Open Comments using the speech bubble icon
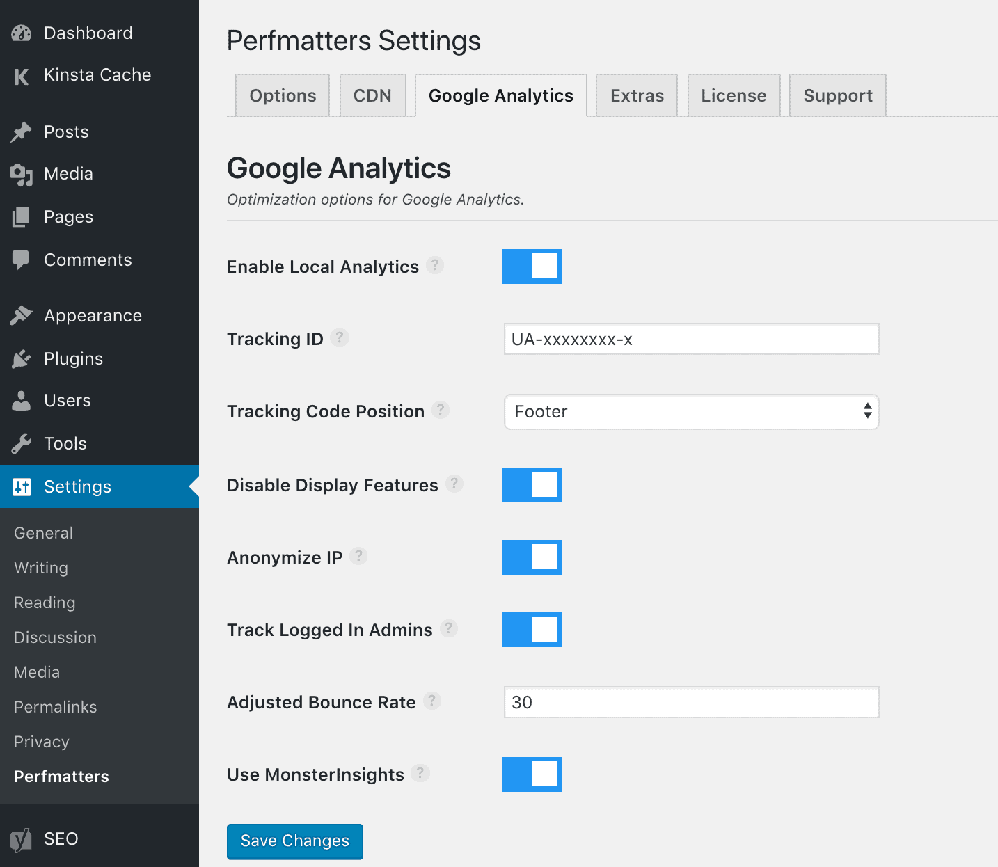This screenshot has width=998, height=867. click(x=22, y=260)
